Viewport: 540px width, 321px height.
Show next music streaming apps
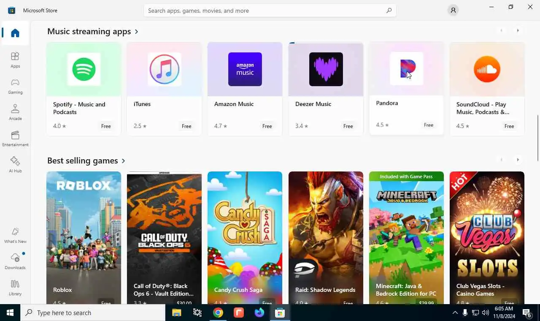click(x=518, y=30)
